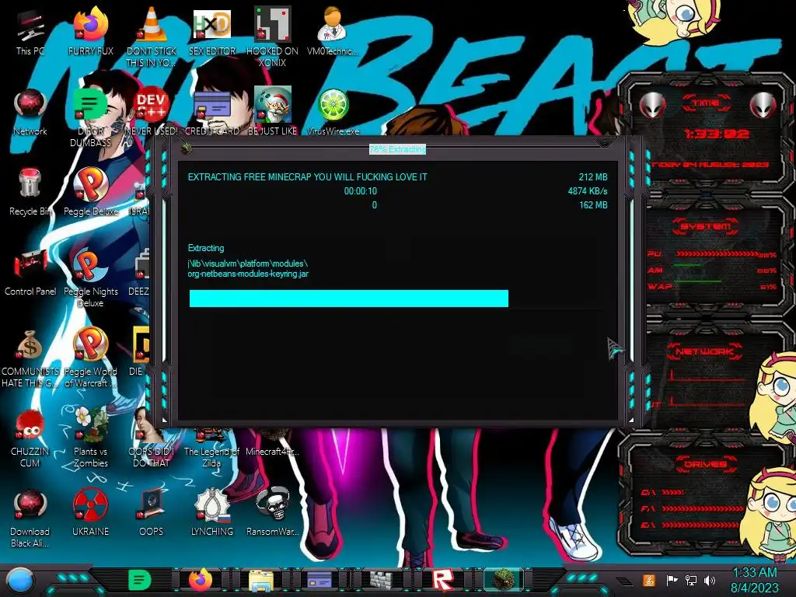Click the TIME widget header

(706, 103)
